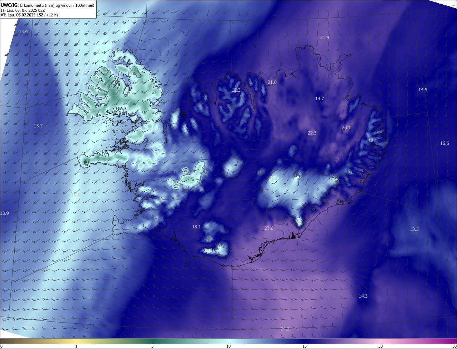Image resolution: width=457 pixels, height=349 pixels.
Task: Click the map value label 22.5
Action: point(312,133)
